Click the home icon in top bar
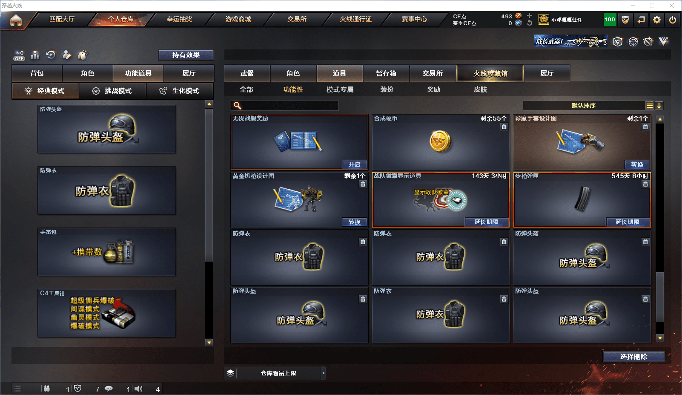Image resolution: width=682 pixels, height=395 pixels. coord(16,20)
